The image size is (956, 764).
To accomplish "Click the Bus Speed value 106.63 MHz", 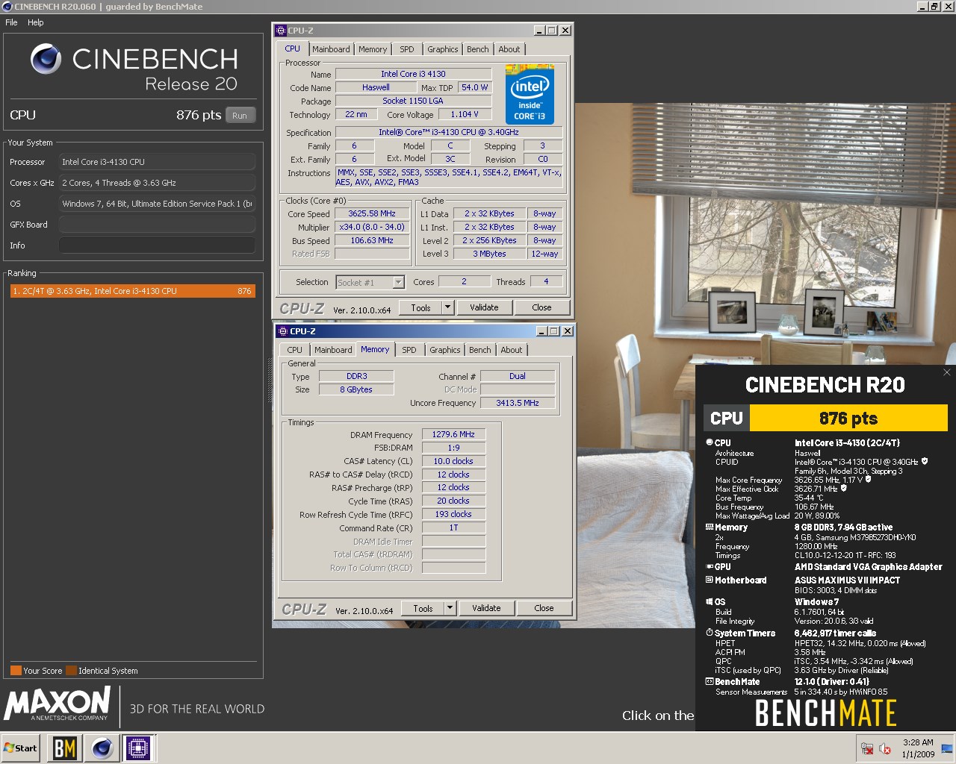I will coord(372,240).
